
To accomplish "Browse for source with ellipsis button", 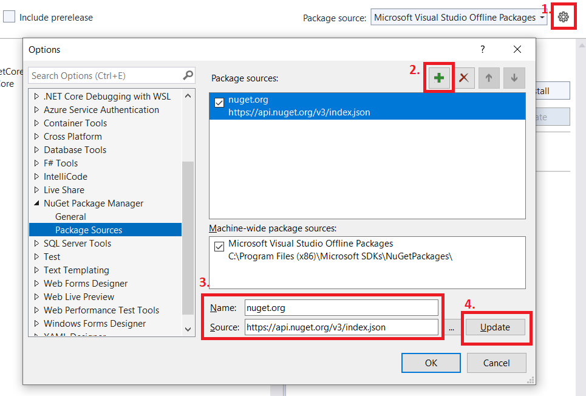I will 451,327.
